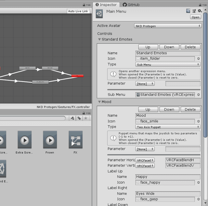Click the Inspector vertical scrollbar thumb
The height and width of the screenshot is (206, 208).
[x=205, y=75]
